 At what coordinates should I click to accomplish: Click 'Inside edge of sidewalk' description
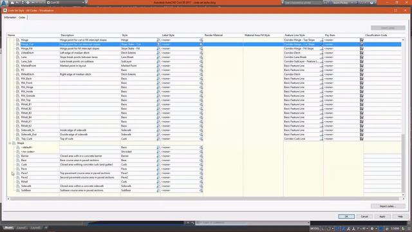[x=73, y=130]
